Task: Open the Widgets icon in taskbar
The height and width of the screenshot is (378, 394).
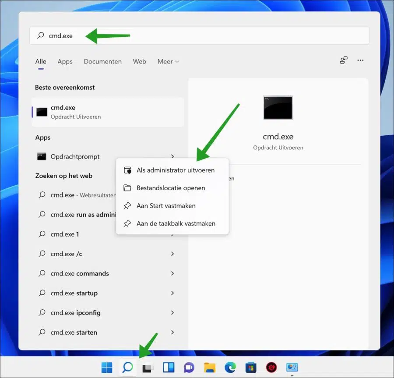Action: tap(169, 367)
